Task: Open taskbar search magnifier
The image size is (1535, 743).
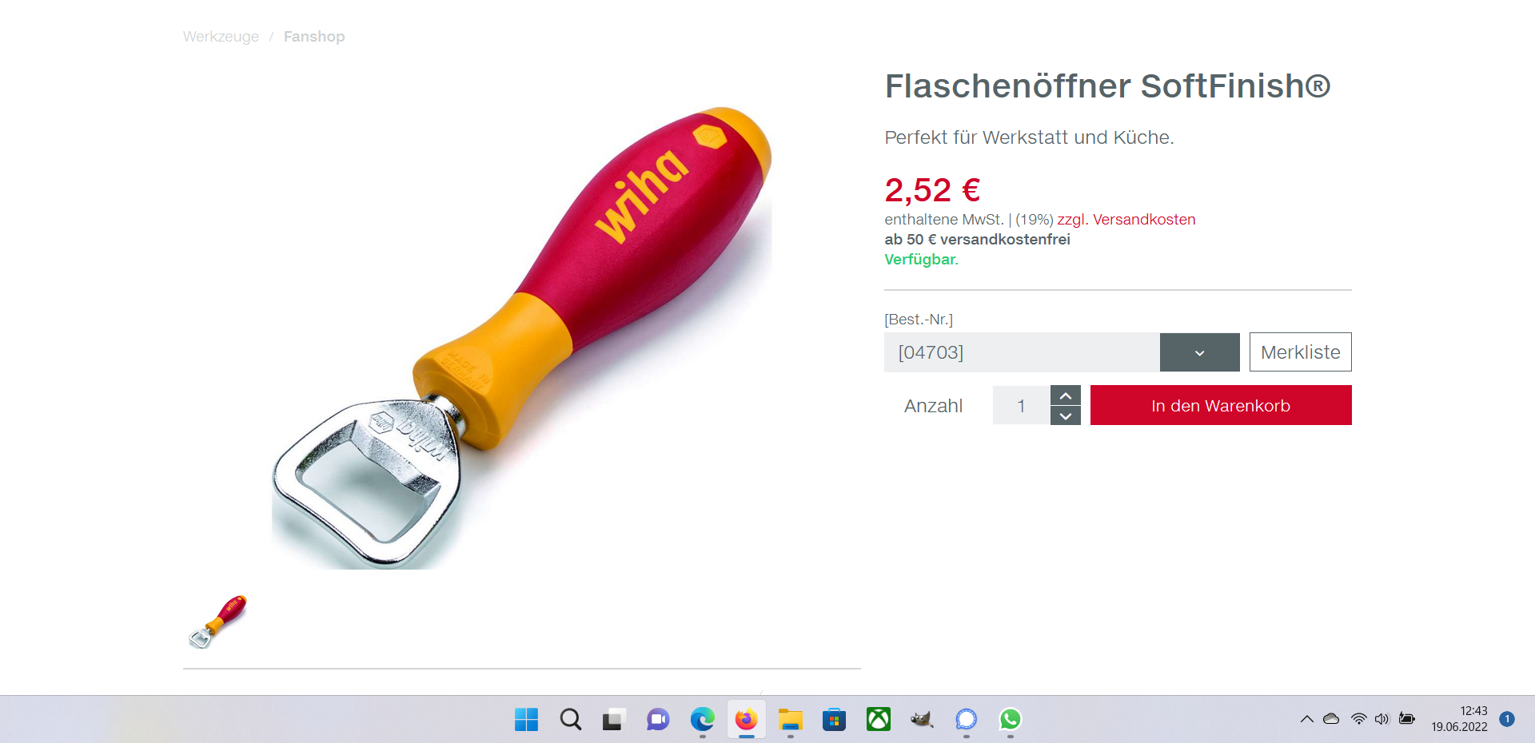Action: click(570, 720)
